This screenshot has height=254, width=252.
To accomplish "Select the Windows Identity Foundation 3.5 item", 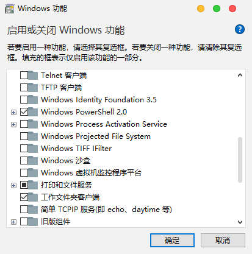I will [x=99, y=100].
